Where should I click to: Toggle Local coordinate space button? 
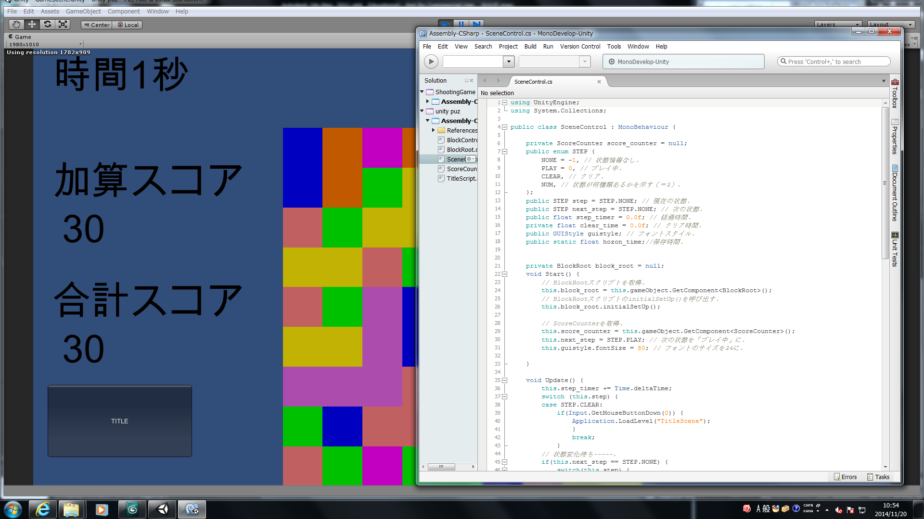tap(128, 25)
